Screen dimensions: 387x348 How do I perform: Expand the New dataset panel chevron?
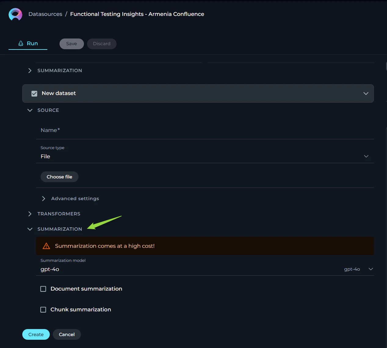pyautogui.click(x=366, y=93)
